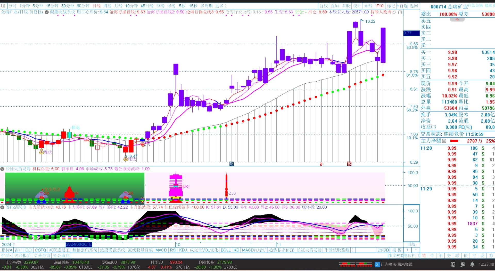The width and height of the screenshot is (495, 271).
Task: Zoom out chart with − button
Action: 416,250
